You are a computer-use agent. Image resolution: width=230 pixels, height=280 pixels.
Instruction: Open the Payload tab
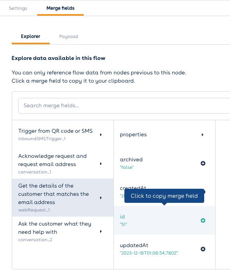point(68,36)
